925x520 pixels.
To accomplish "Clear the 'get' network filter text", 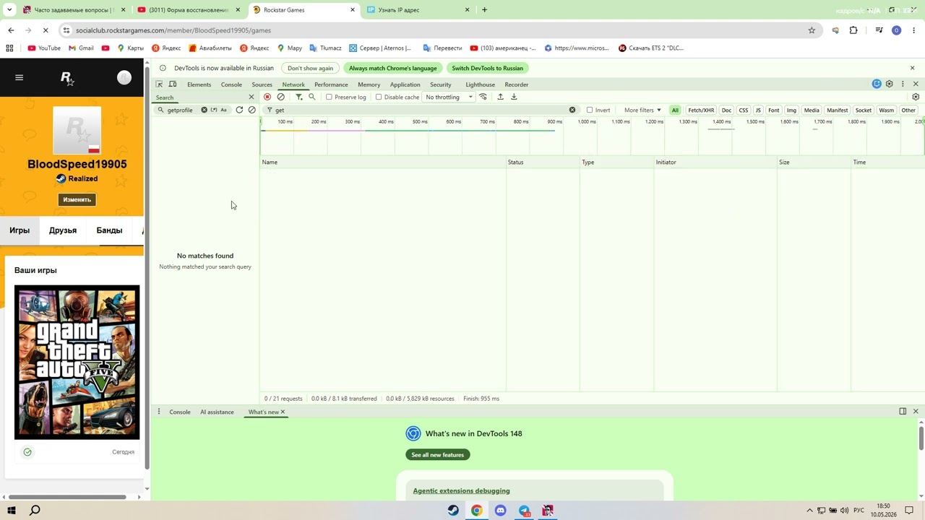I will tap(572, 110).
